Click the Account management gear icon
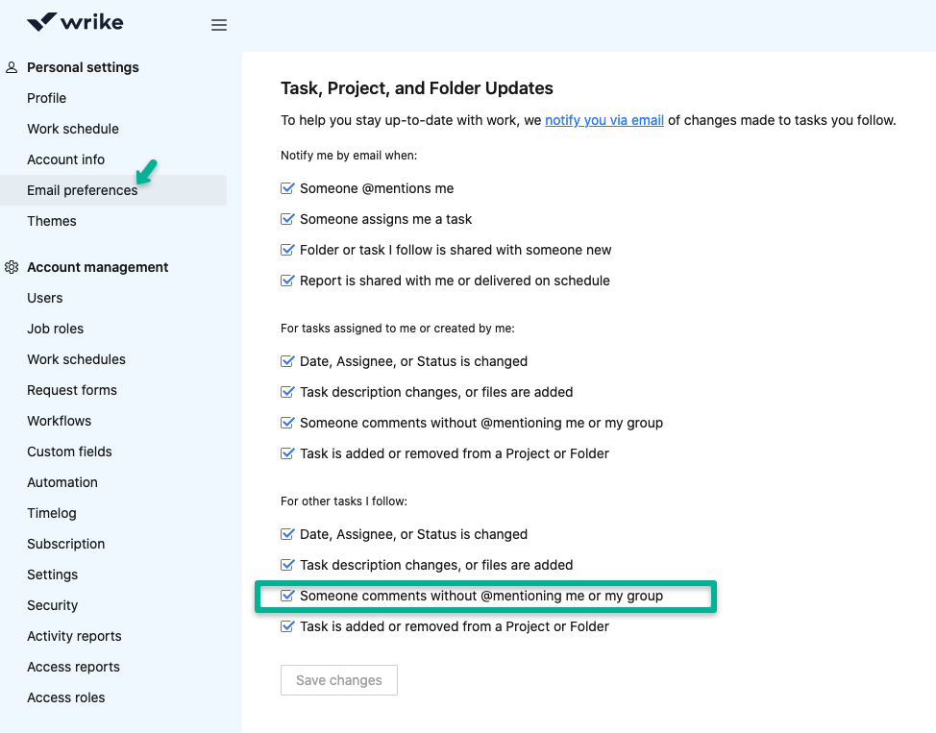Image resolution: width=936 pixels, height=733 pixels. [12, 267]
